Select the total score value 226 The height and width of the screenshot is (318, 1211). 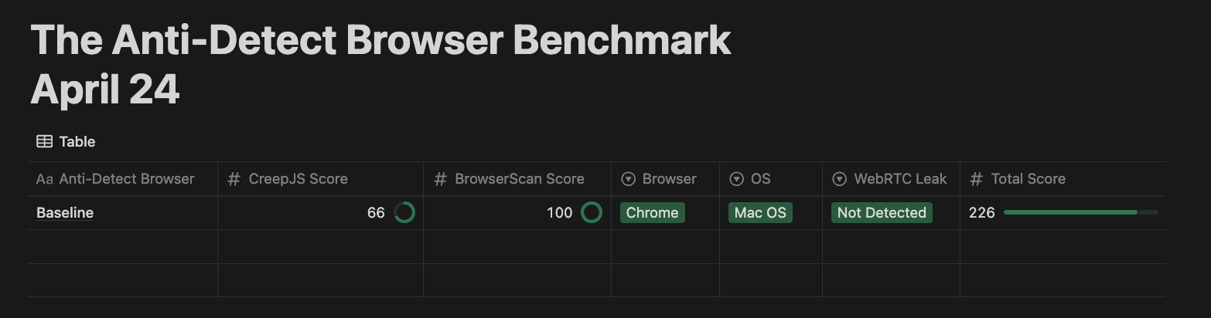click(981, 213)
